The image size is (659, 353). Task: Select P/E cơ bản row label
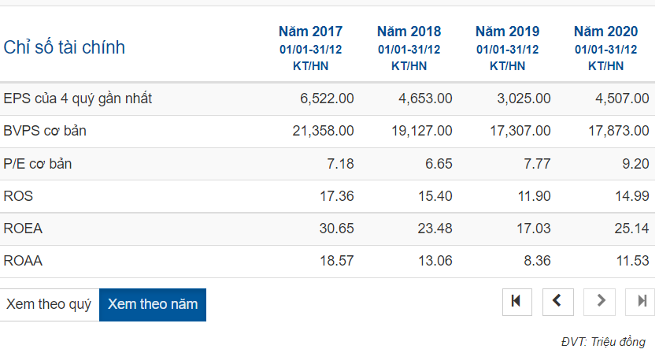tap(38, 164)
